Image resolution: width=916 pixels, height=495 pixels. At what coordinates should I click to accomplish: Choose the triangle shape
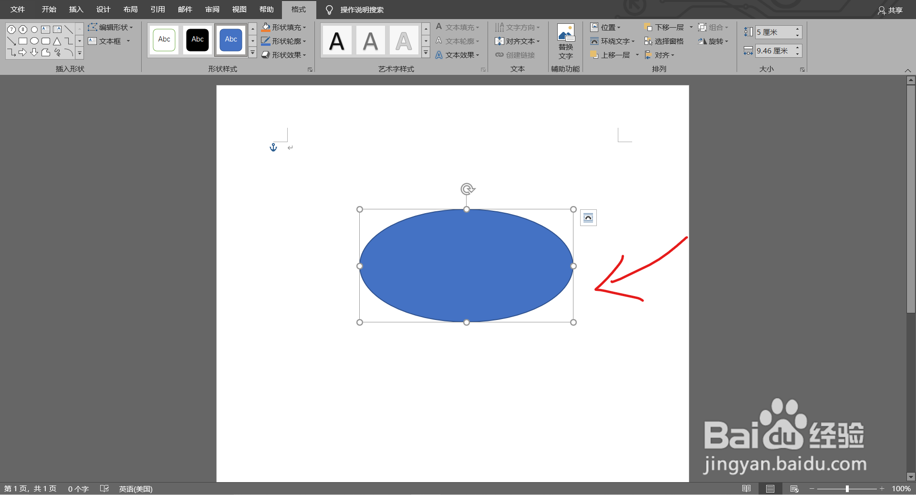click(57, 41)
